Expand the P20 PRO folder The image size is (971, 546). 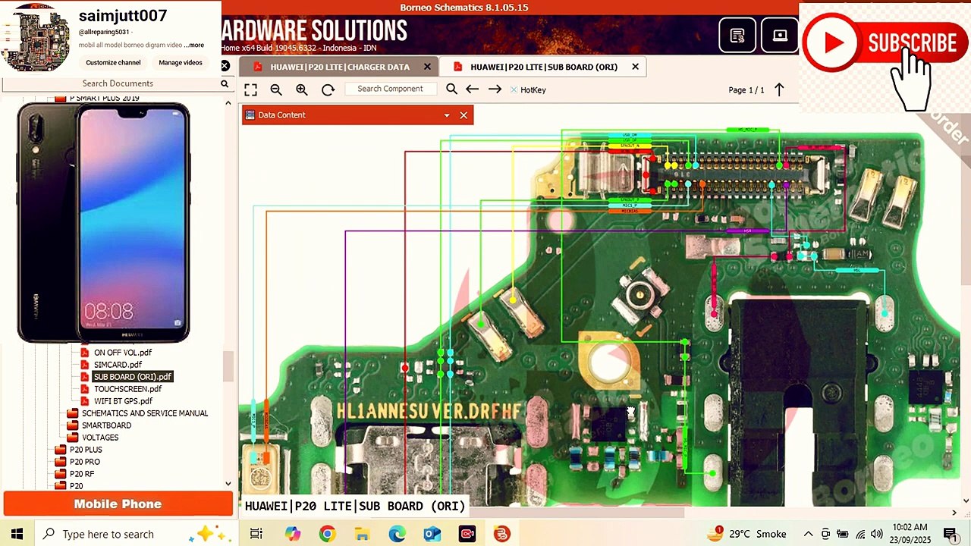tap(84, 462)
